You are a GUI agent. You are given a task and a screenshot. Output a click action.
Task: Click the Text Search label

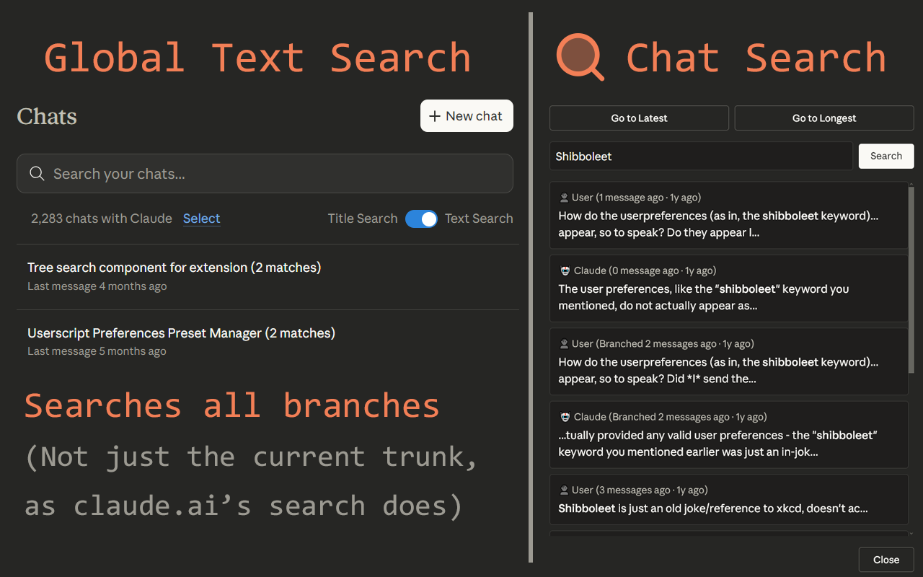point(479,219)
